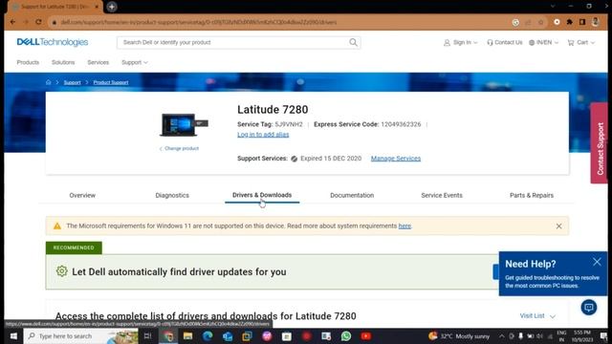Open the Parts & Repairs tab
The image size is (612, 344).
532,195
